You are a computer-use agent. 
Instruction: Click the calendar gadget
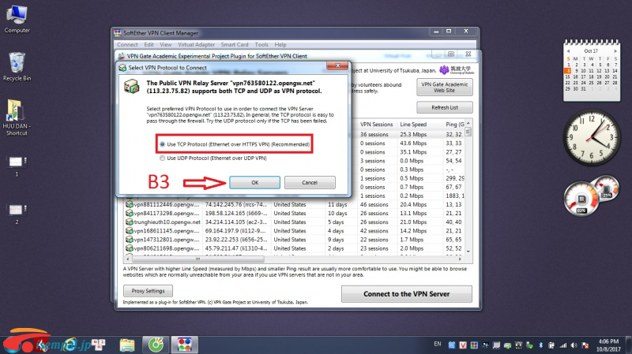[x=591, y=70]
